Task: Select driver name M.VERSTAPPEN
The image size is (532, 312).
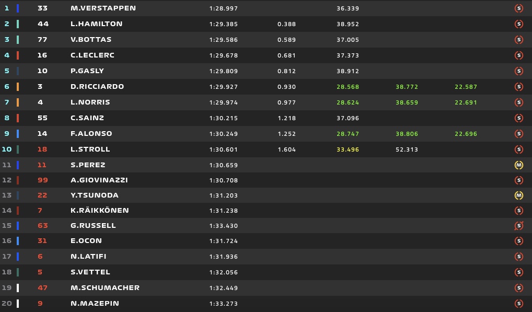Action: click(103, 8)
